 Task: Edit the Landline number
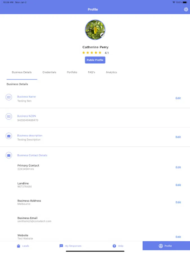coord(178,185)
